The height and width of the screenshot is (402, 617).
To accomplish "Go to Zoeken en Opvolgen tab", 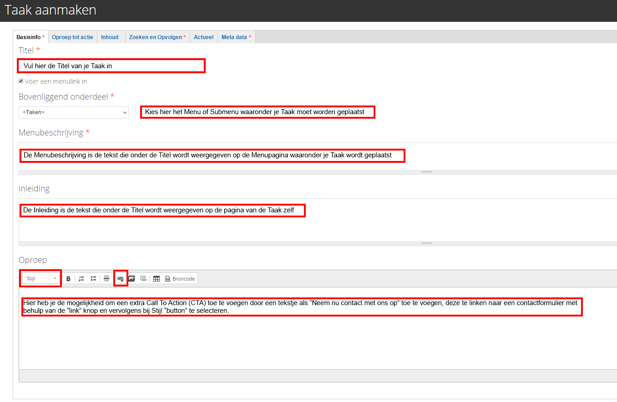I will (x=157, y=37).
